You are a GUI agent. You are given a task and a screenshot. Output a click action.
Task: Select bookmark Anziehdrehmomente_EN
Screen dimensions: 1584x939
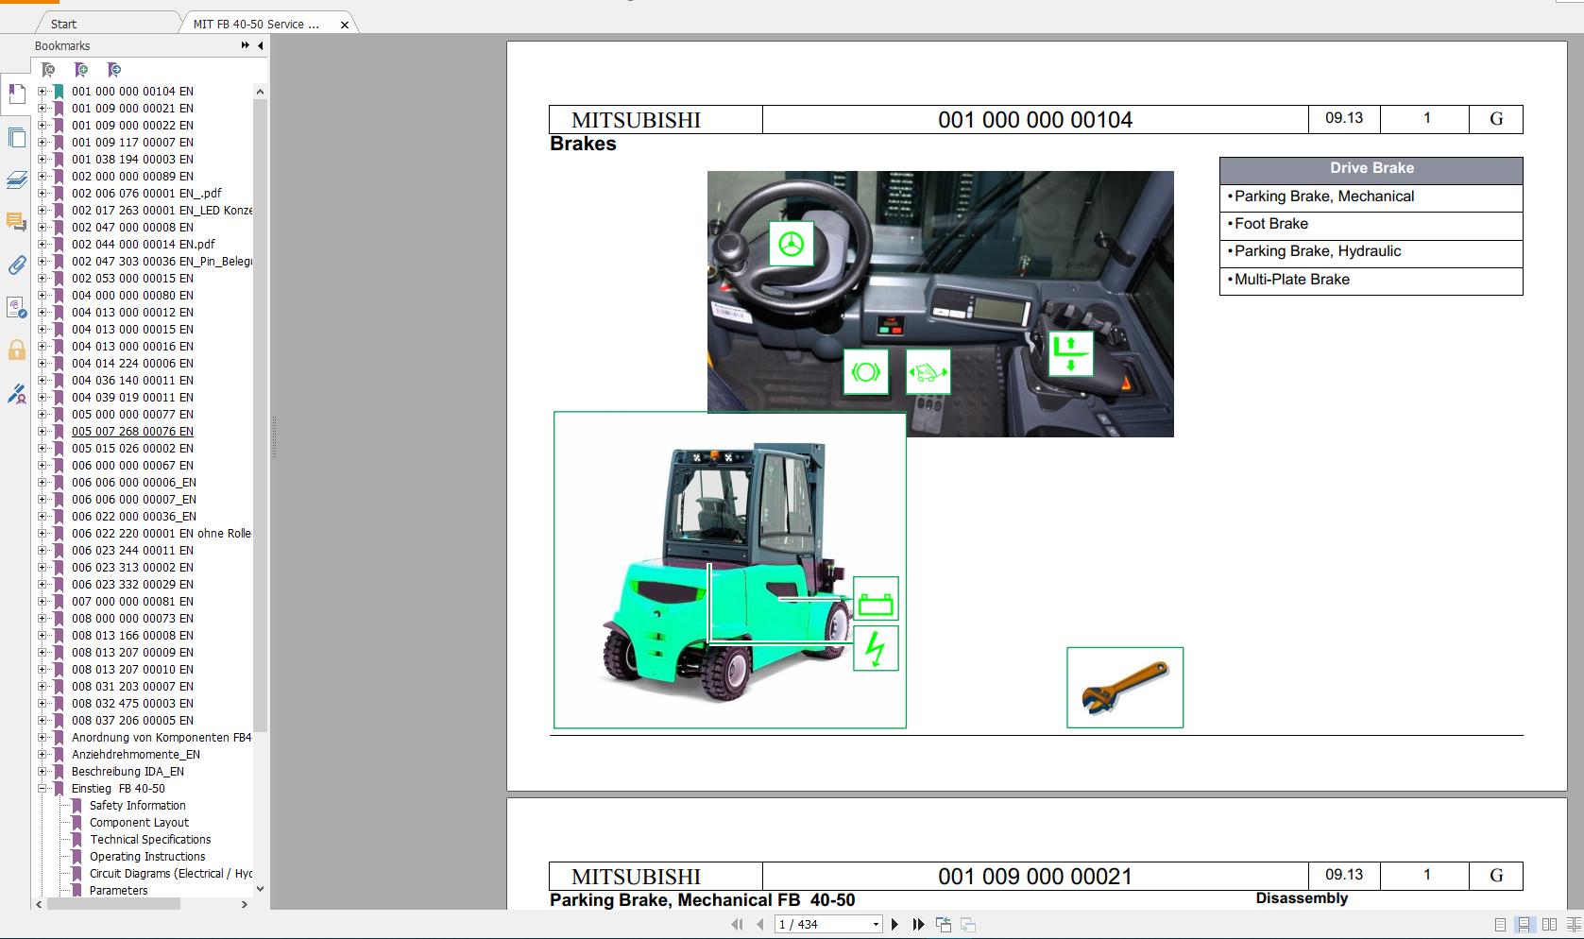pyautogui.click(x=136, y=755)
